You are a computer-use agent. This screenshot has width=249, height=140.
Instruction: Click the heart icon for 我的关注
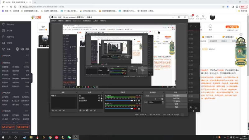(3, 24)
